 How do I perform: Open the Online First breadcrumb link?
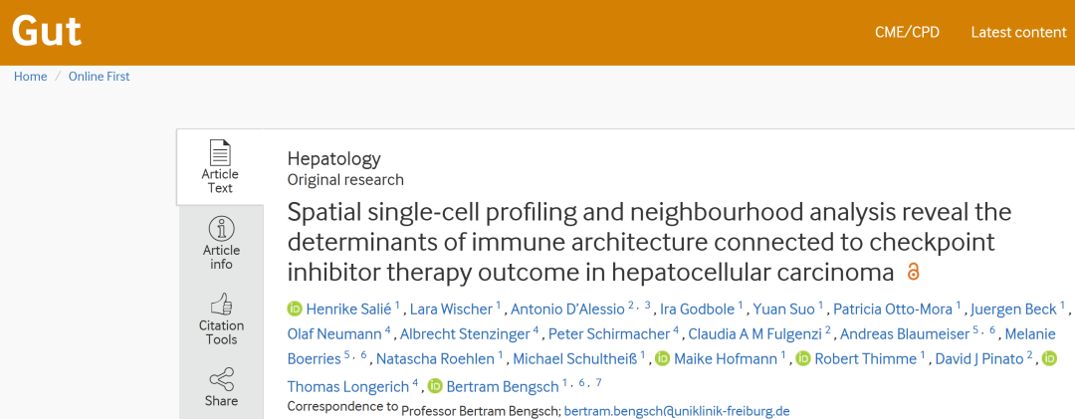[99, 77]
